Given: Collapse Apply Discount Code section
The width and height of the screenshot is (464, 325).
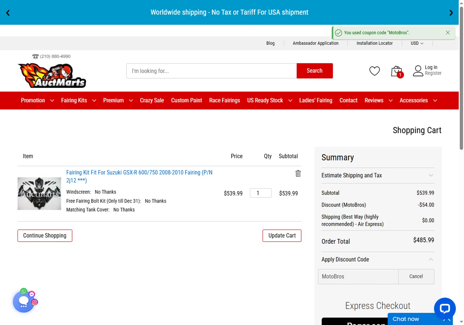Looking at the screenshot, I should click(378, 259).
